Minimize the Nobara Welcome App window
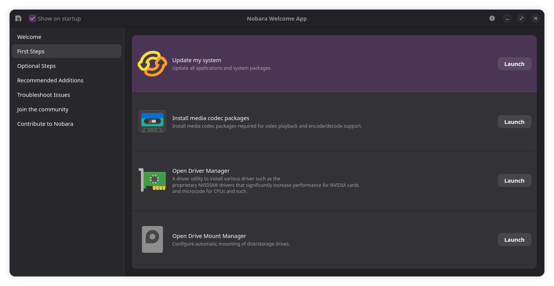Image resolution: width=554 pixels, height=286 pixels. 507,18
